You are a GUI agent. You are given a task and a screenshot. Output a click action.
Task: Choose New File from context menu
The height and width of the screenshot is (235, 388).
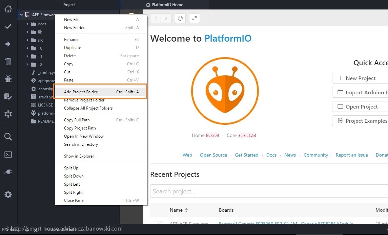[x=101, y=20]
